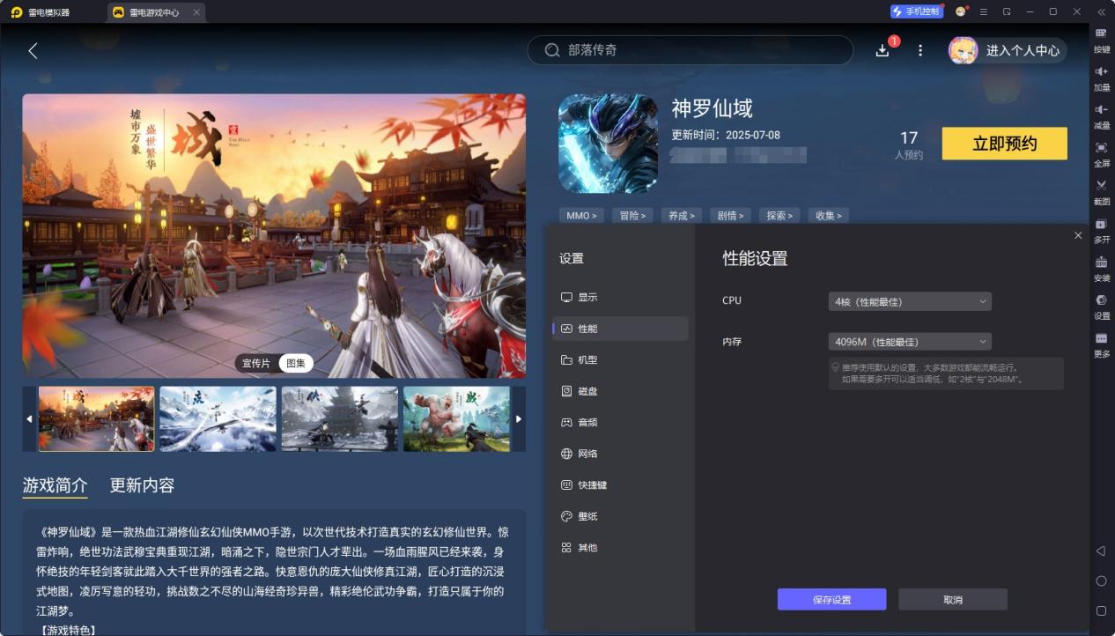Go back using the left arrow
This screenshot has width=1115, height=636.
[x=33, y=50]
